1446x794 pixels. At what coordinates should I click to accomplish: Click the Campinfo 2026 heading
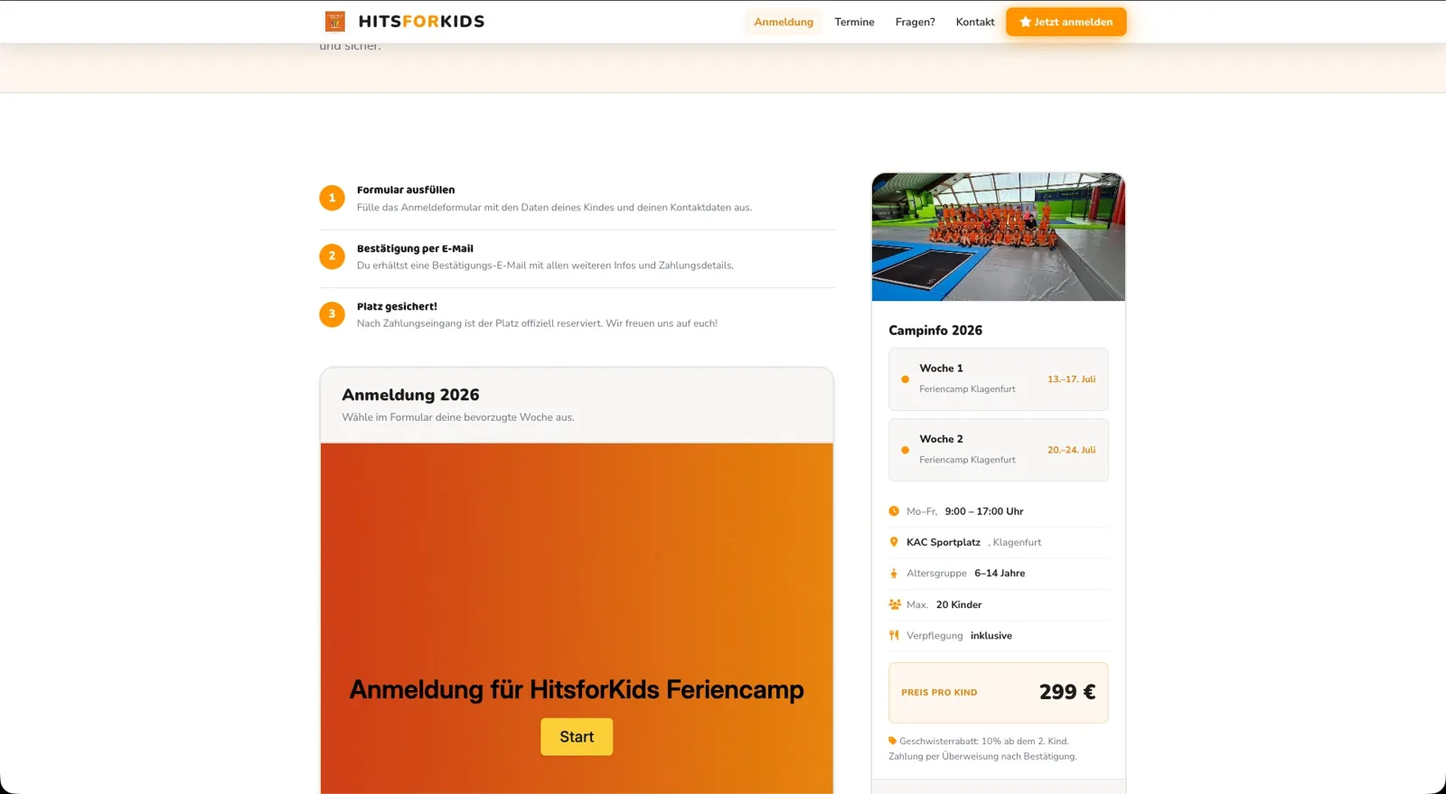[935, 331]
